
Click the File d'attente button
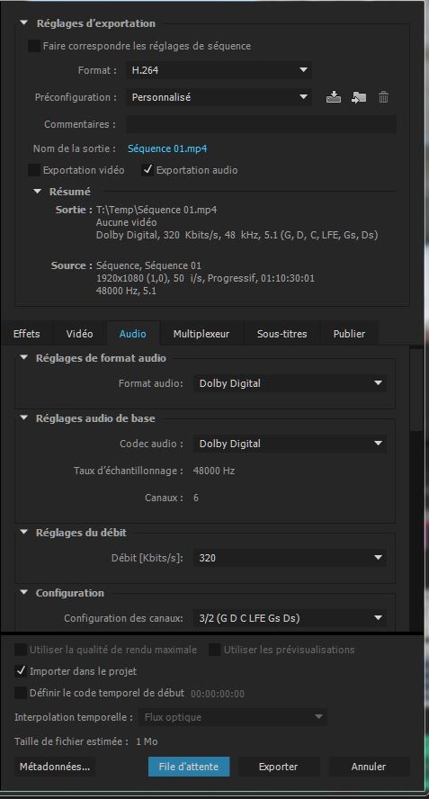(189, 767)
